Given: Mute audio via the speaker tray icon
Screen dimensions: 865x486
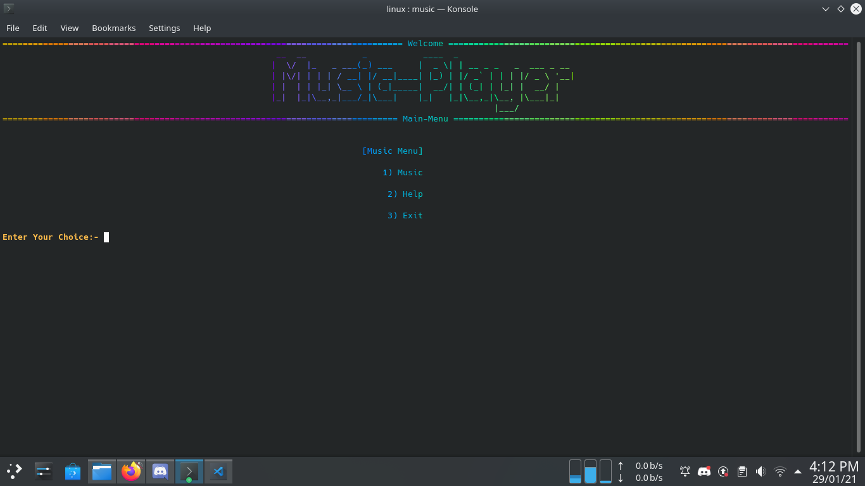Looking at the screenshot, I should pos(760,471).
